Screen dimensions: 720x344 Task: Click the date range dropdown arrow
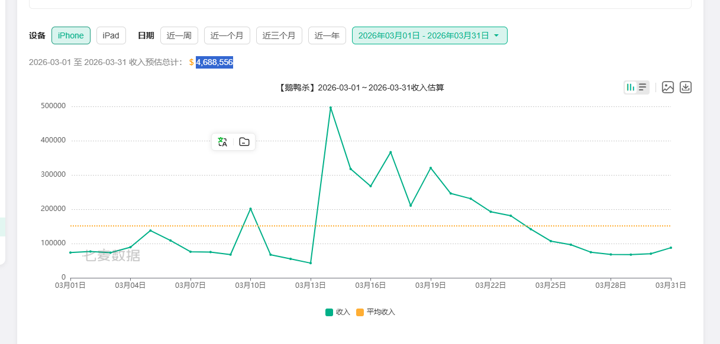(496, 35)
